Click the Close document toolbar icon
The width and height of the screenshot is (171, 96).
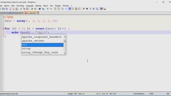tap(10, 9)
